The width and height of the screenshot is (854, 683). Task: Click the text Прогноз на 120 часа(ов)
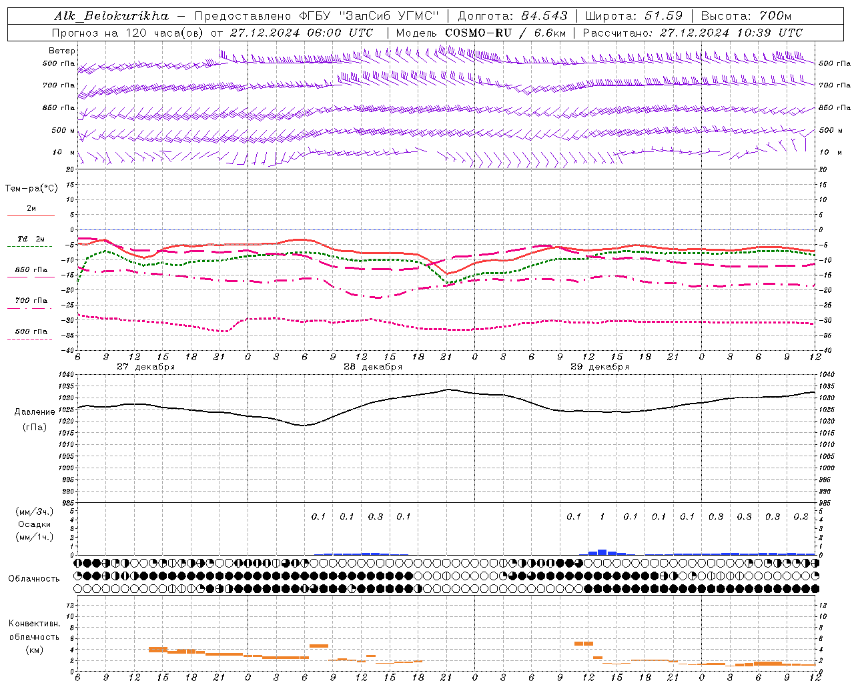coord(129,33)
